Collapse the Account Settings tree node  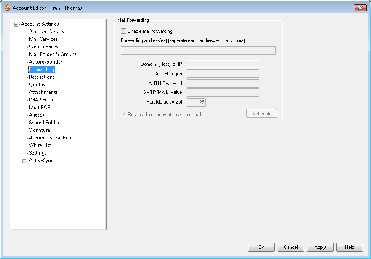[16, 24]
